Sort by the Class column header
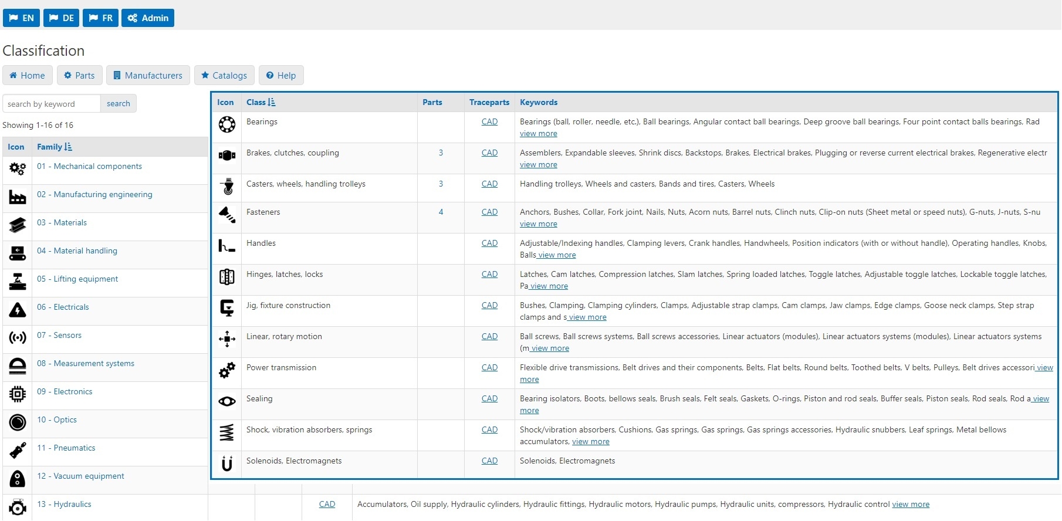Screen dimensions: 1062x521 [261, 102]
